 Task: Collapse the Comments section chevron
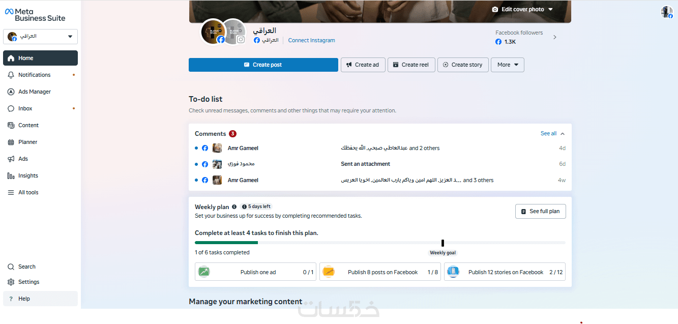[x=562, y=134]
